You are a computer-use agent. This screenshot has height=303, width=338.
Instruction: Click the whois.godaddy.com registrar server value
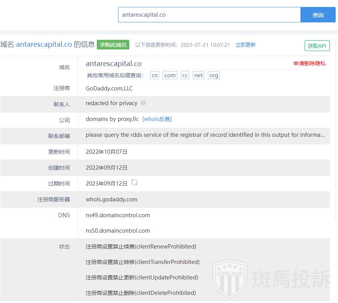click(112, 199)
